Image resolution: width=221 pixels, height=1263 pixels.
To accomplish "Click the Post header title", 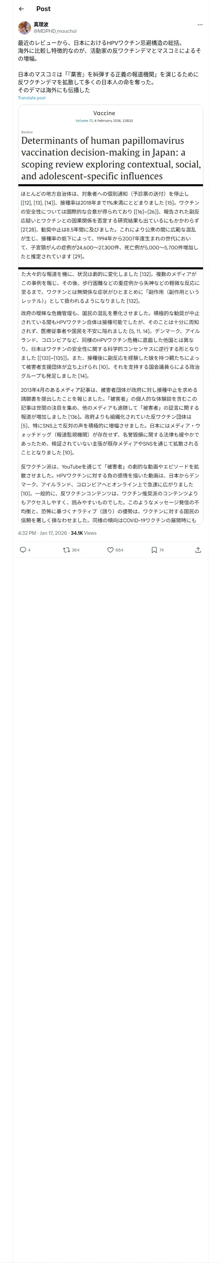I will (x=43, y=9).
